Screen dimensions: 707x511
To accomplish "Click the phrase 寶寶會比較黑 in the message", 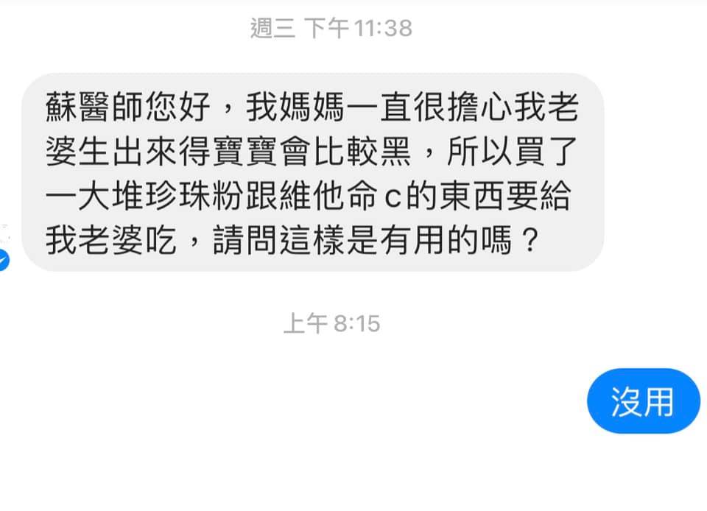I will 312,152.
